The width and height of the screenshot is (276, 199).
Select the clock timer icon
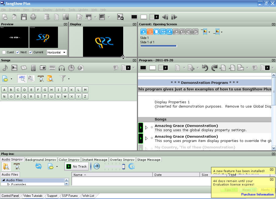[71, 68]
